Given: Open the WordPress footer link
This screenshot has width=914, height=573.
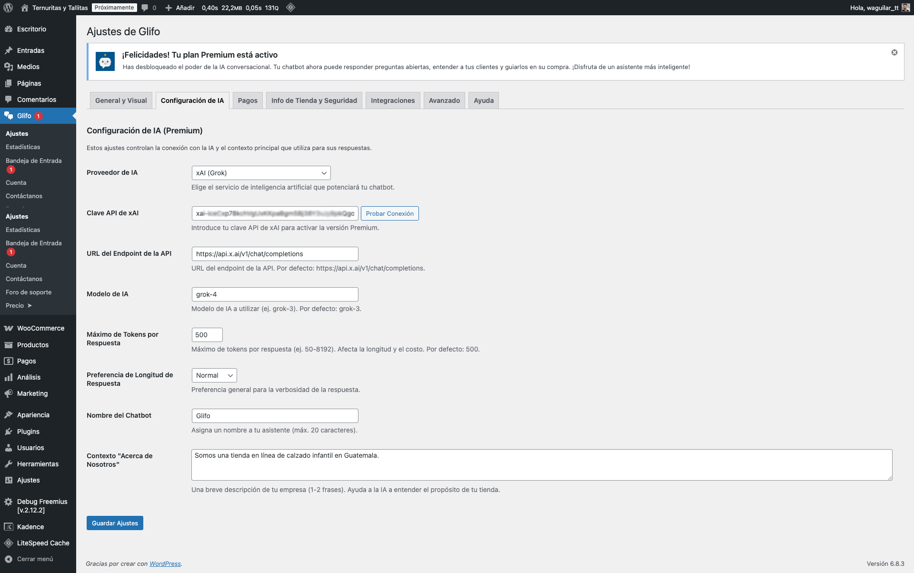Looking at the screenshot, I should [165, 563].
